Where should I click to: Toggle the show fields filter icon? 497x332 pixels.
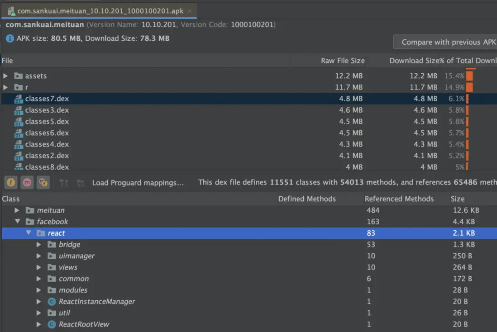[x=11, y=183]
